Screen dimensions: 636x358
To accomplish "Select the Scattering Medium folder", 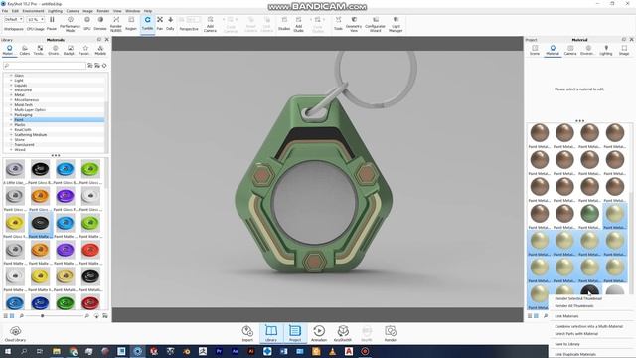I will click(31, 135).
